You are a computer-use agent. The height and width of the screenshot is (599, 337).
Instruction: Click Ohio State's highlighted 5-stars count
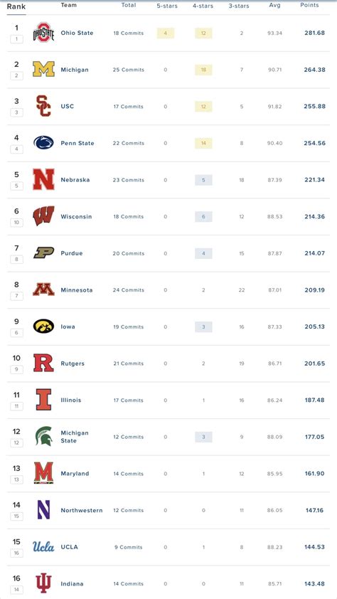[166, 33]
